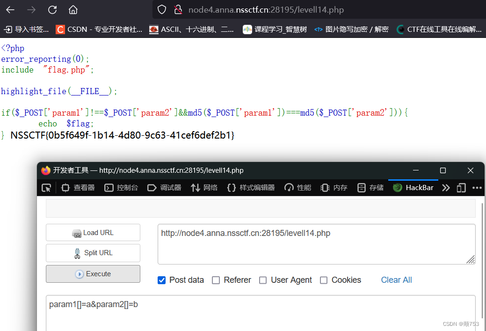The image size is (486, 331).
Task: Enable the Cookies checkbox
Action: coord(324,280)
